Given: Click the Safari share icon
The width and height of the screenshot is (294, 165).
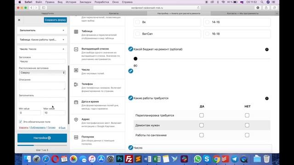Looking at the screenshot, I should (266, 8).
